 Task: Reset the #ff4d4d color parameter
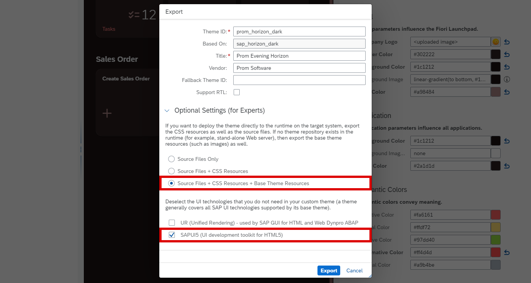click(507, 252)
